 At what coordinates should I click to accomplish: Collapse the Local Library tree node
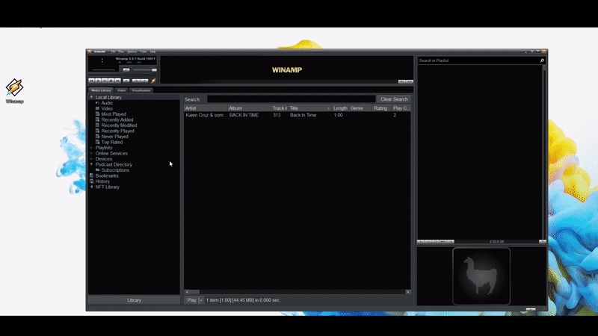pyautogui.click(x=91, y=98)
